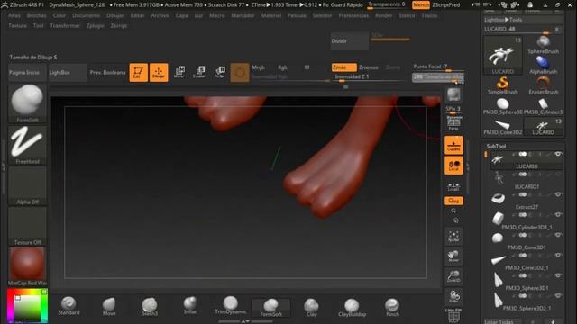This screenshot has height=324, width=577.
Task: Click Ajustar frame view icon
Action: 453,236
